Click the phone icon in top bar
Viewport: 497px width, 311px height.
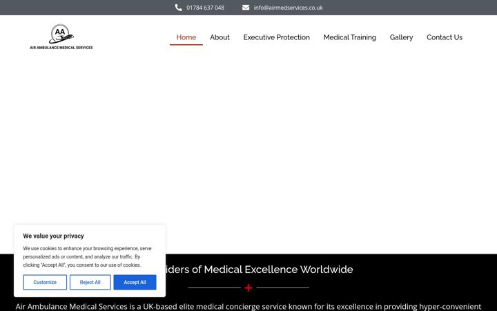coord(178,8)
